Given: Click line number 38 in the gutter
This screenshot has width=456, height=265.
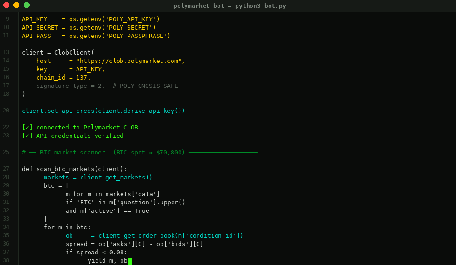Looking at the screenshot, I should tap(6, 261).
